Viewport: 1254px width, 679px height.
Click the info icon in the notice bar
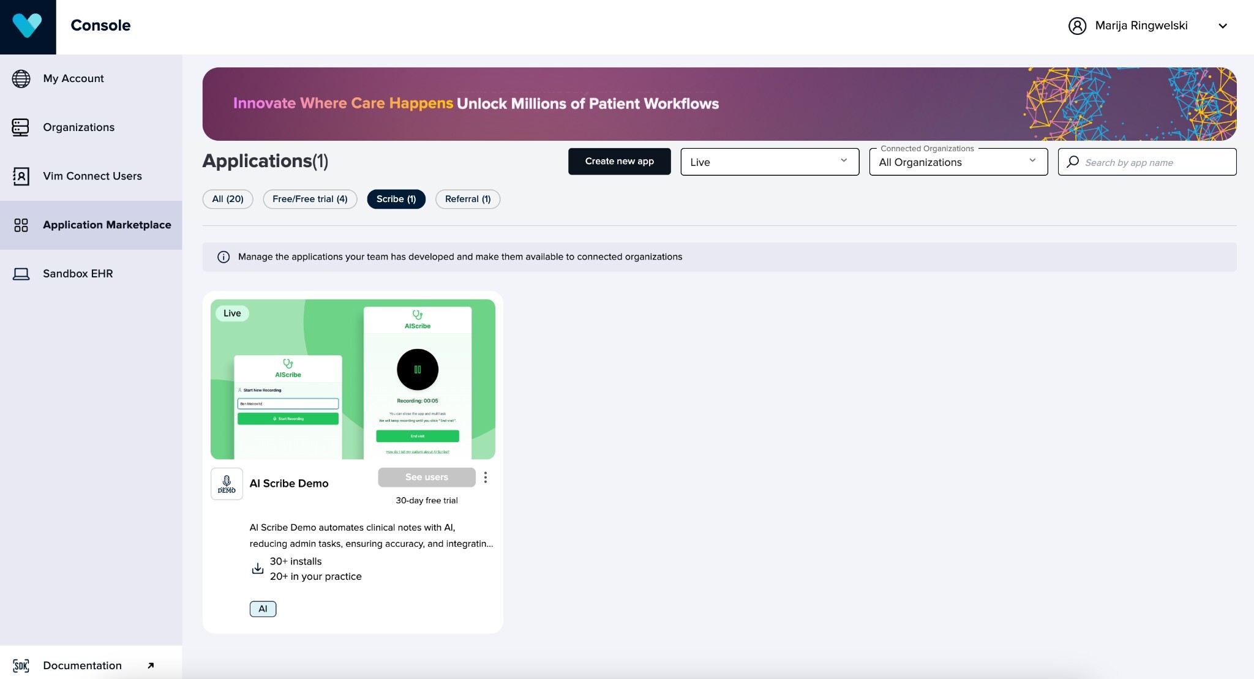tap(223, 257)
